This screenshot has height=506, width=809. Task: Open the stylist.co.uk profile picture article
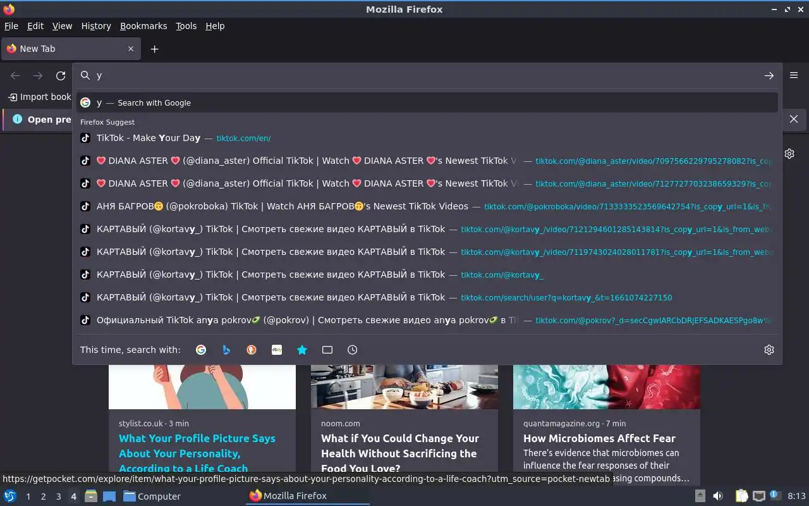tap(197, 453)
